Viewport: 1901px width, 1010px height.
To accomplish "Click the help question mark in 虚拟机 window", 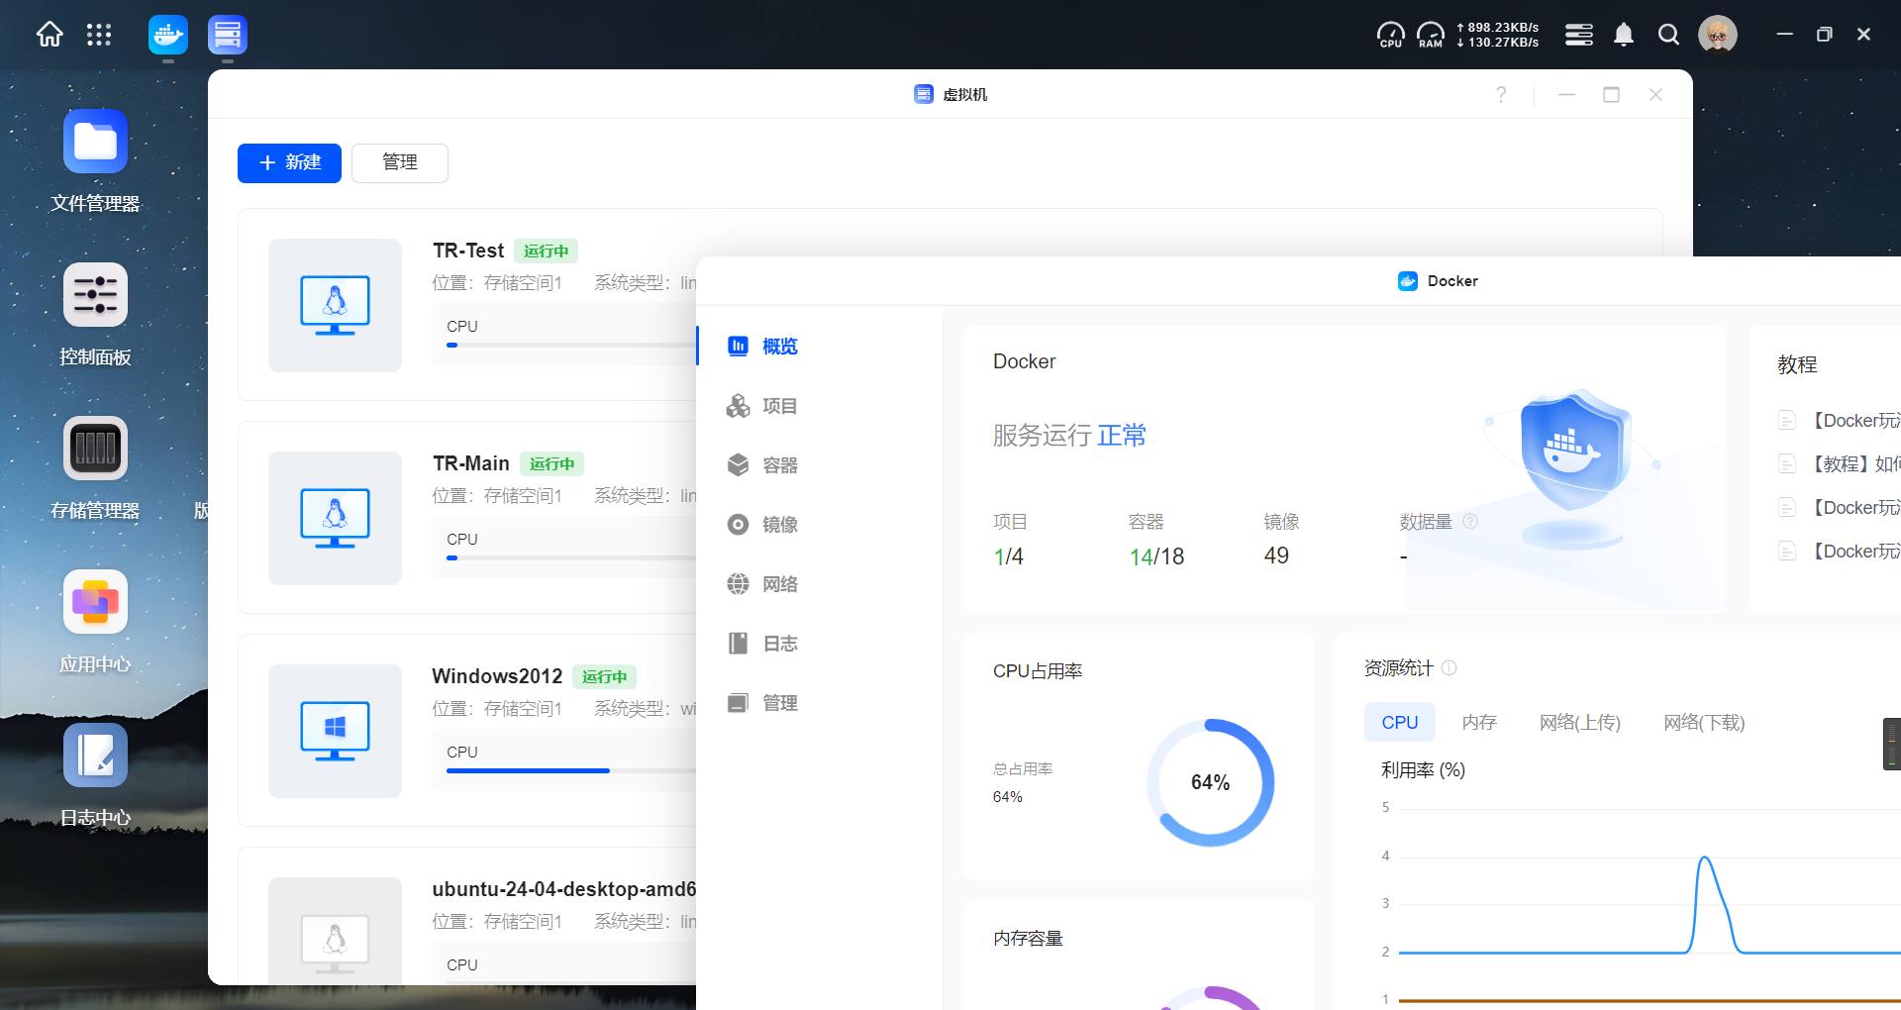I will tap(1501, 94).
